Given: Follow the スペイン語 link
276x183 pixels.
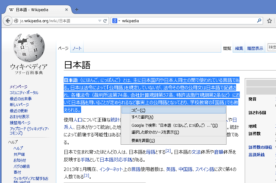Looking at the screenshot, I should (205, 169).
